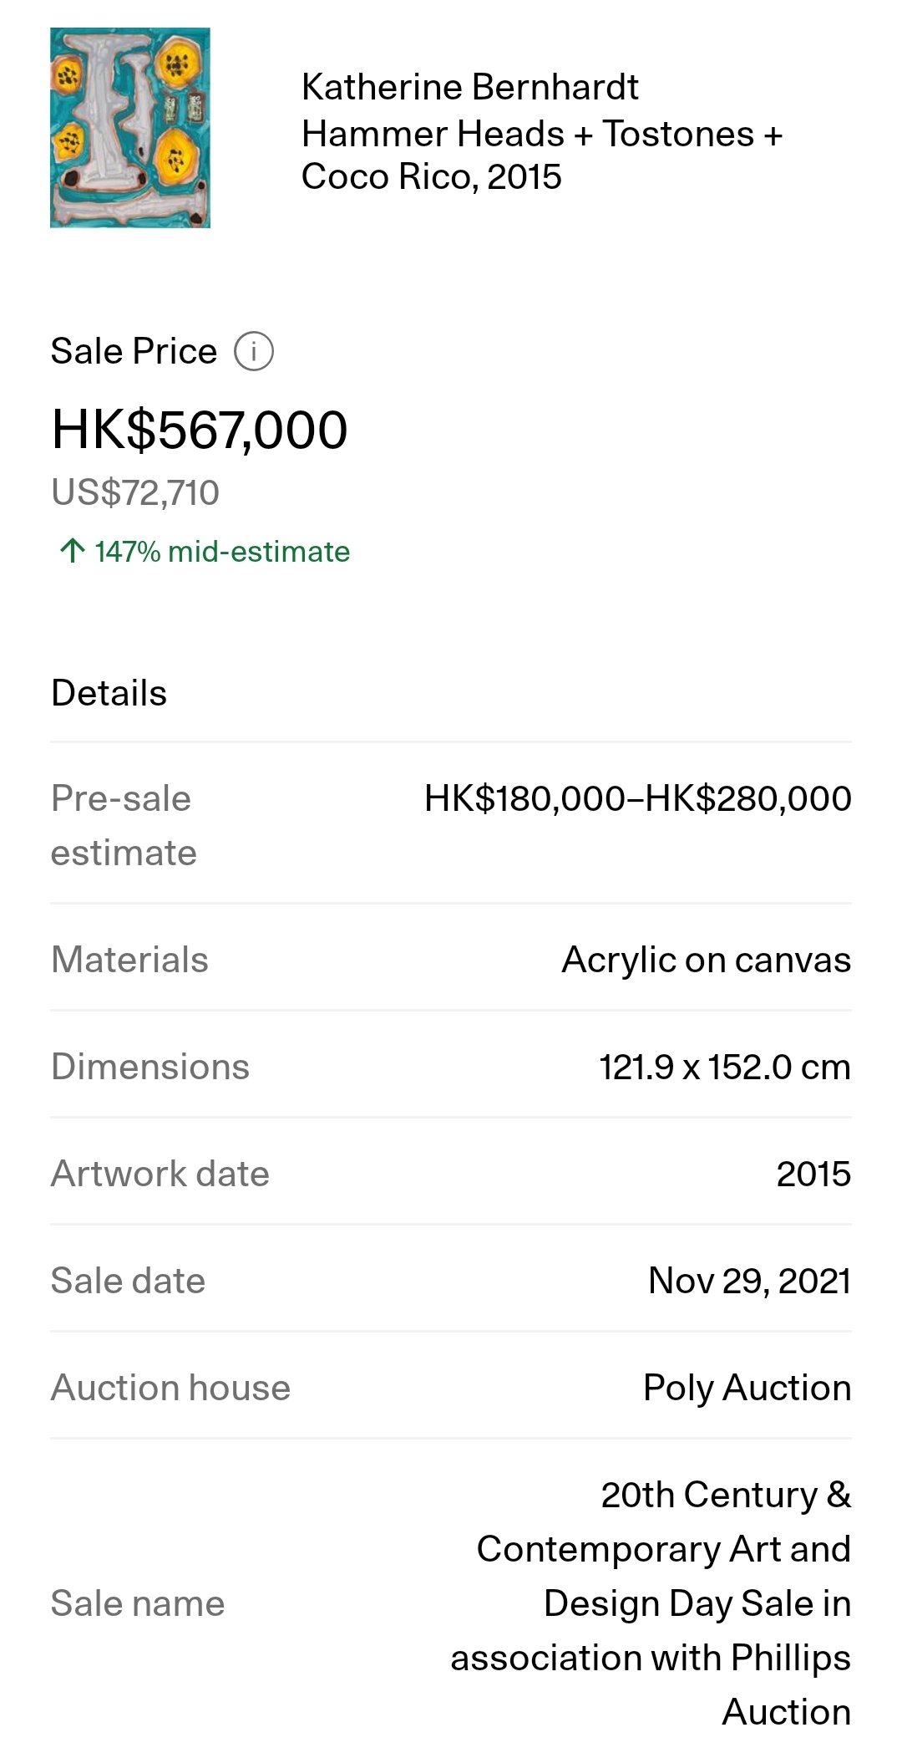Tap the US$72,710 converted price
The width and height of the screenshot is (902, 1753).
click(135, 492)
